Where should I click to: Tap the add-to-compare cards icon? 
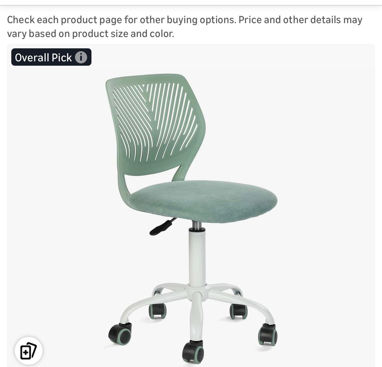click(x=29, y=351)
